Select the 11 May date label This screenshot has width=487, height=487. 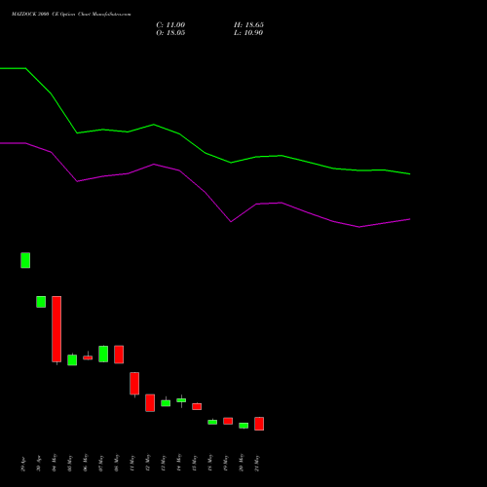(132, 463)
